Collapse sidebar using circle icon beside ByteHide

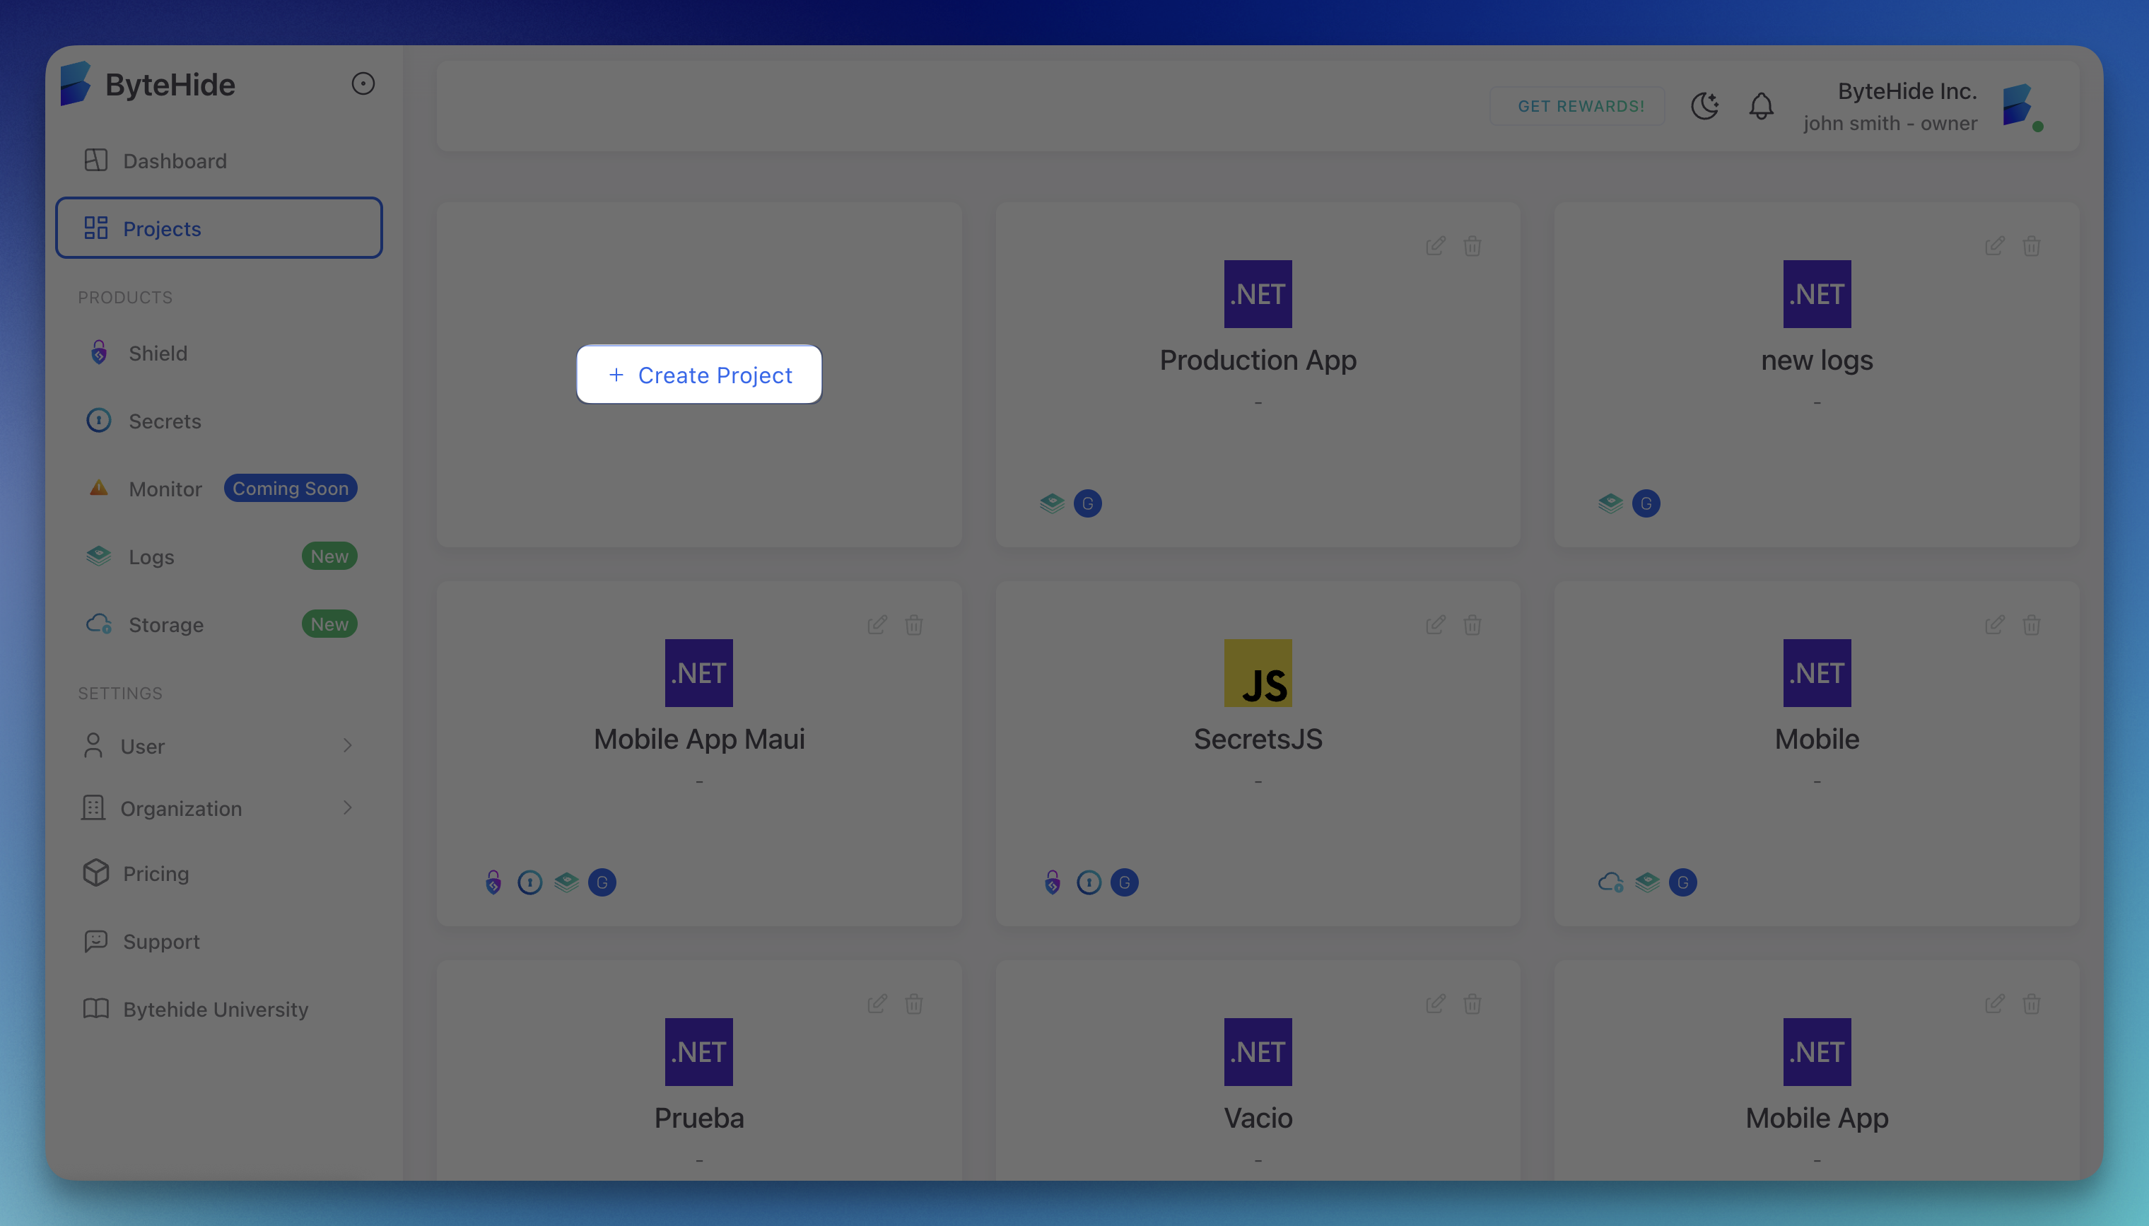point(363,84)
